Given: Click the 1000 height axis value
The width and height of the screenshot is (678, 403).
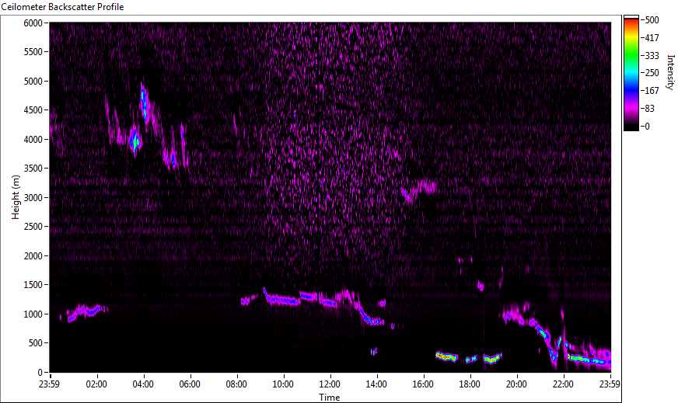Looking at the screenshot, I should (x=33, y=314).
